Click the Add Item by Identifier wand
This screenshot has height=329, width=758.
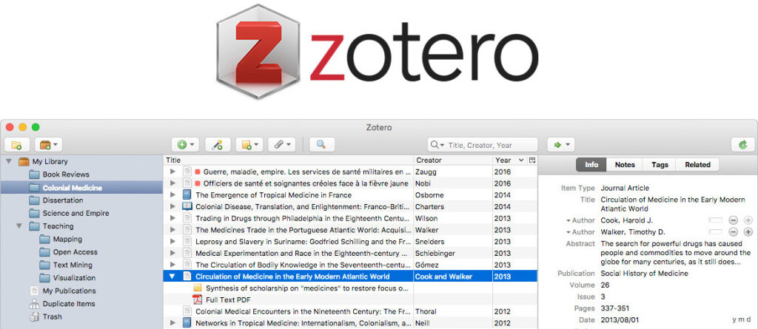218,144
